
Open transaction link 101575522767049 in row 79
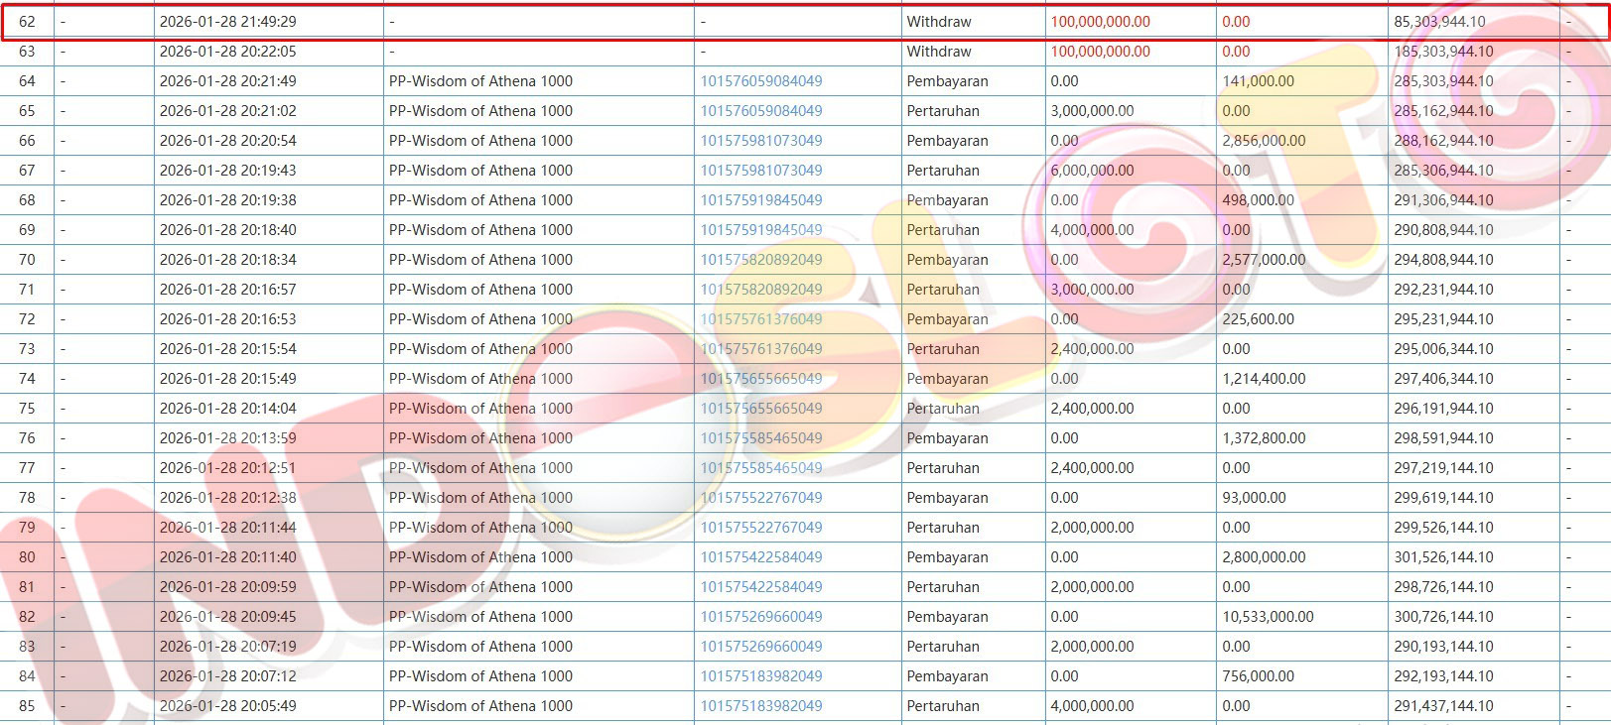click(760, 528)
